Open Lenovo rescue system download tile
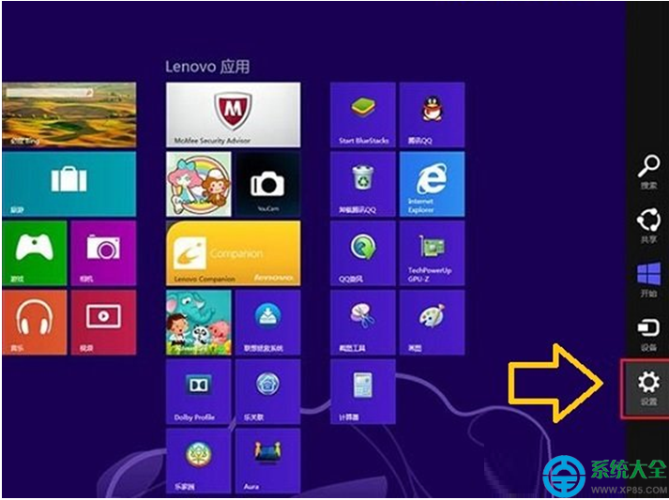This screenshot has height=500, width=669. coord(268,323)
